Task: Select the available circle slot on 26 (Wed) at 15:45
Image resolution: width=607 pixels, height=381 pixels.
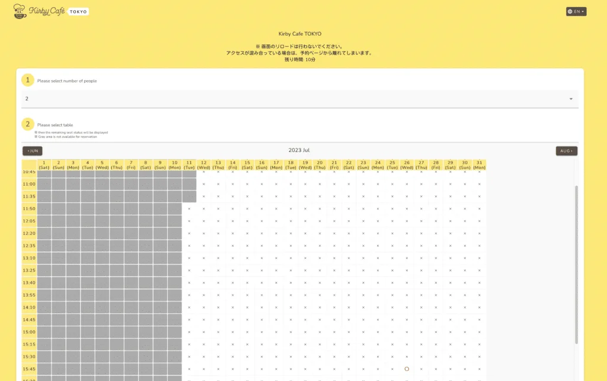Action: (x=407, y=369)
